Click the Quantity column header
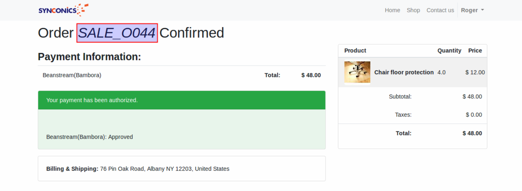This screenshot has height=191, width=522. click(x=449, y=50)
